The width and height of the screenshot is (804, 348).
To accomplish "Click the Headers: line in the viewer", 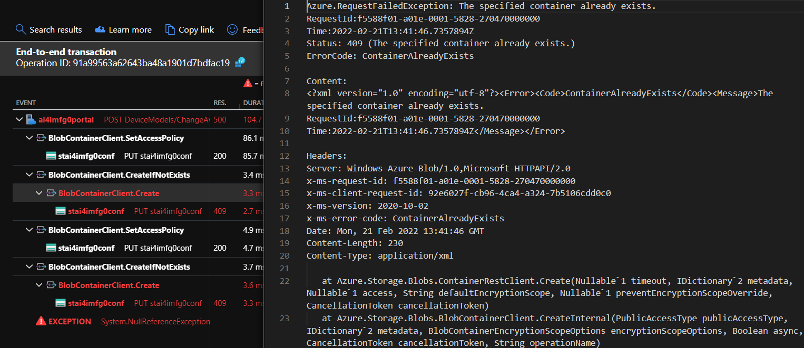I will (x=327, y=156).
